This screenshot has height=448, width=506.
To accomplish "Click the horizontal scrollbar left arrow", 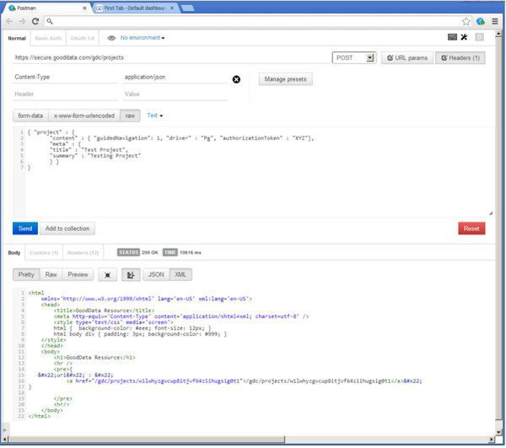I will coord(6,440).
